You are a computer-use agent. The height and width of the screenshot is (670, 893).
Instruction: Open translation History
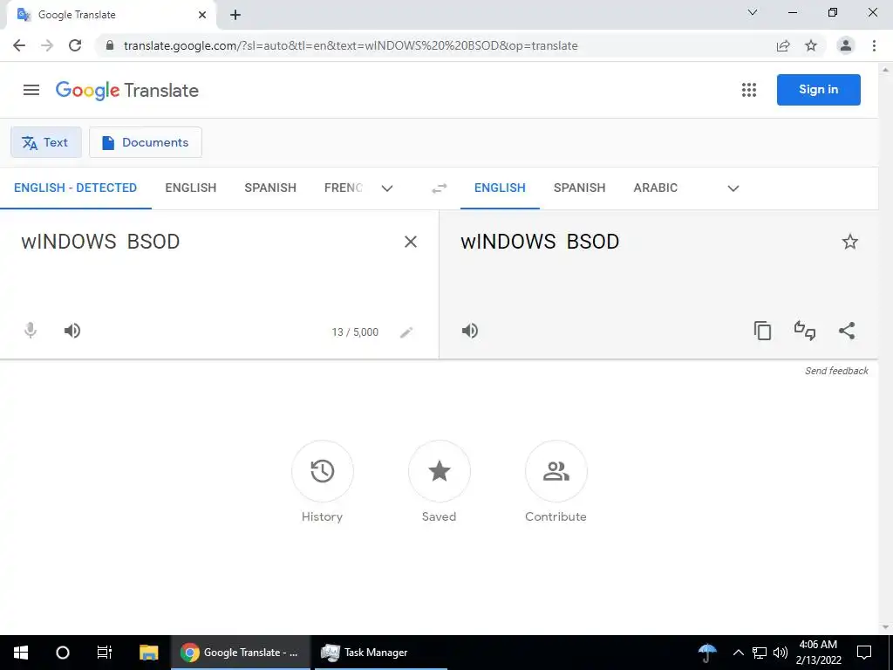(323, 471)
